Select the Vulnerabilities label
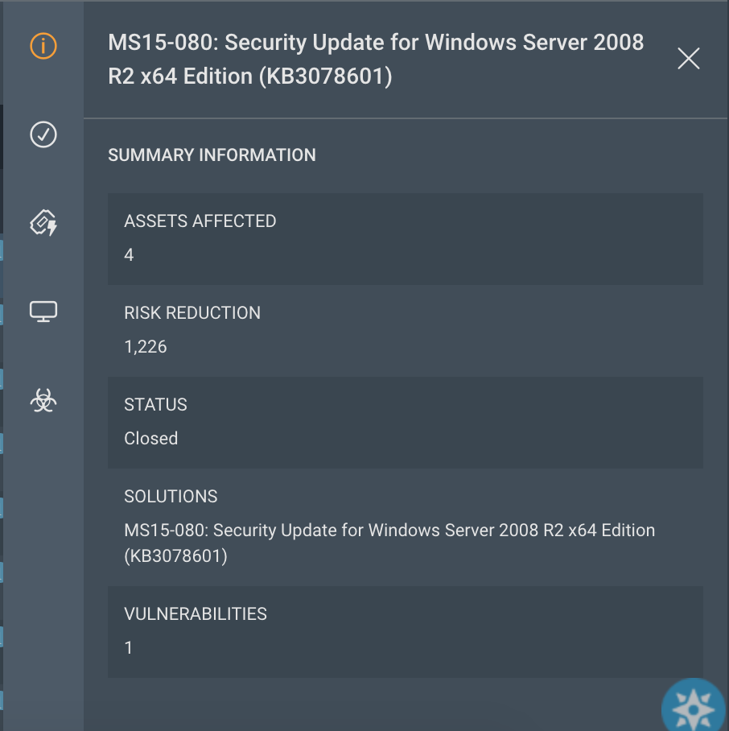This screenshot has height=731, width=729. click(196, 613)
